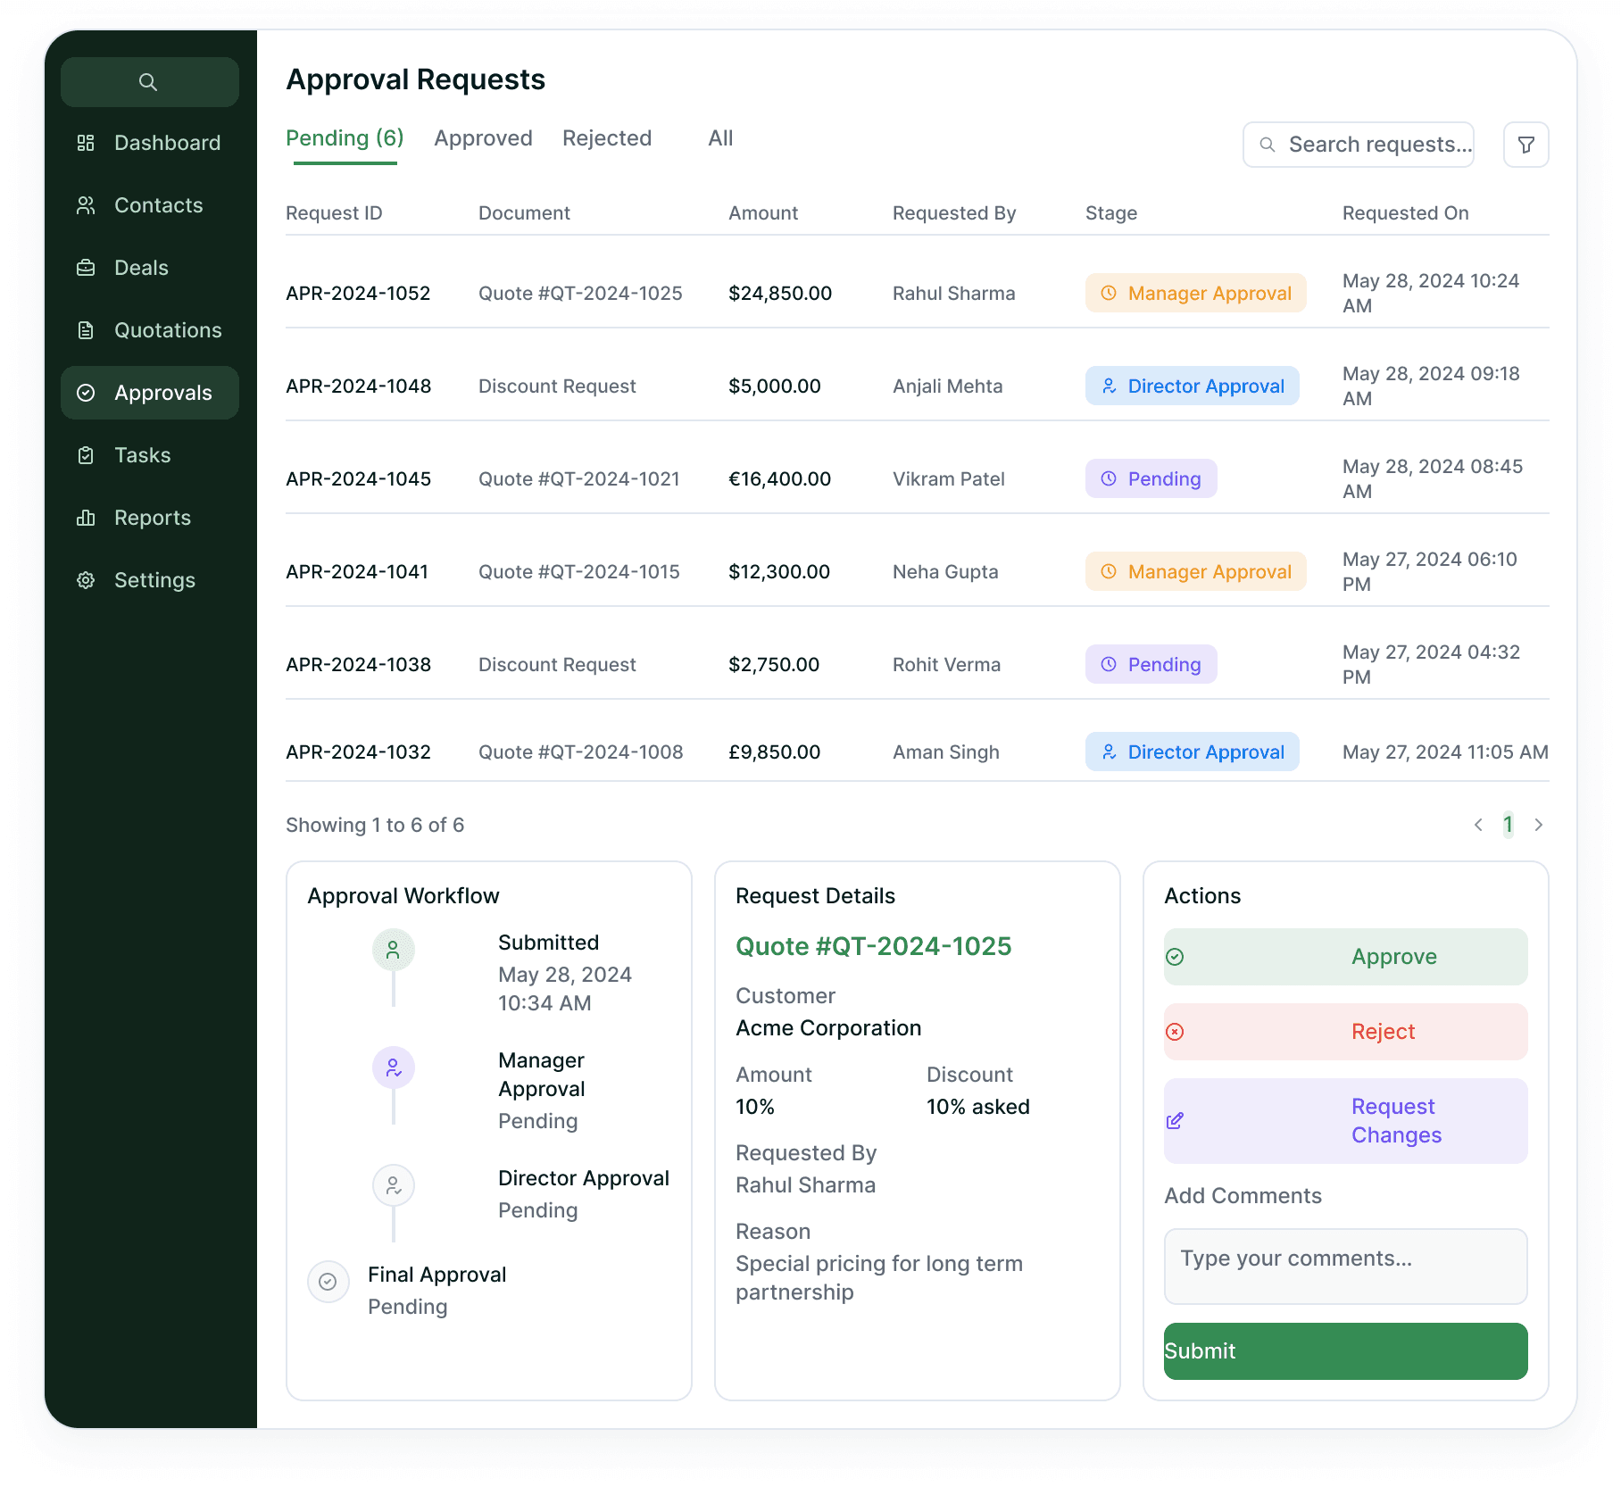The image size is (1621, 1487).
Task: Click the Type your comments text area
Action: pos(1345,1267)
